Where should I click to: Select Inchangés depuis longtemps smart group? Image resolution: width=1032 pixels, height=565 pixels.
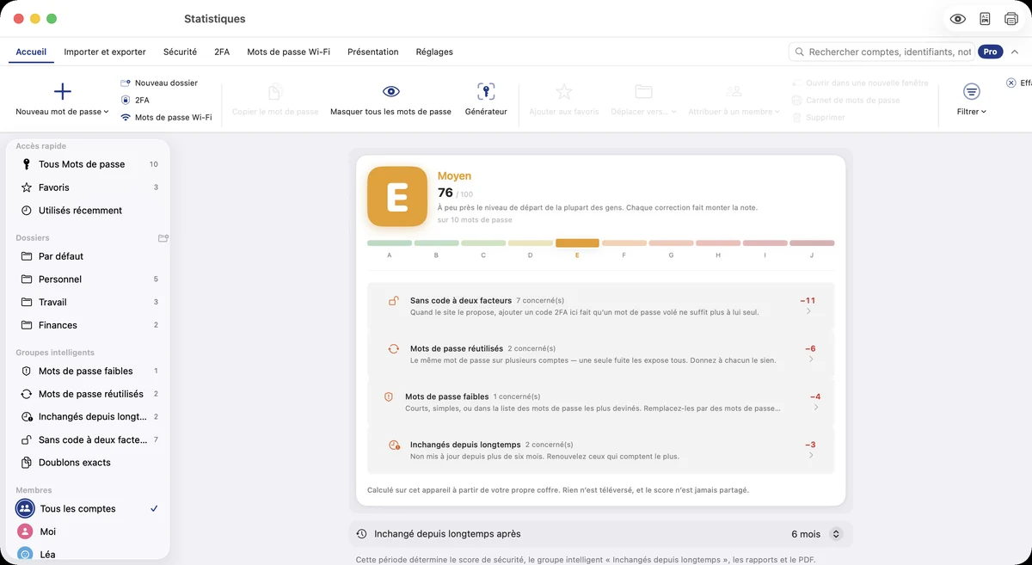pos(89,416)
